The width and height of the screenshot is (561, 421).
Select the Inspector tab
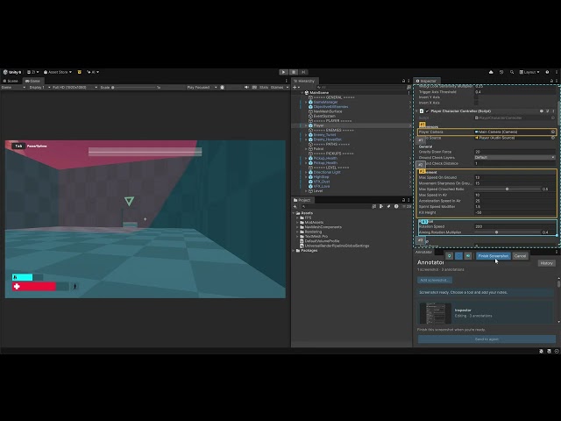(x=426, y=81)
